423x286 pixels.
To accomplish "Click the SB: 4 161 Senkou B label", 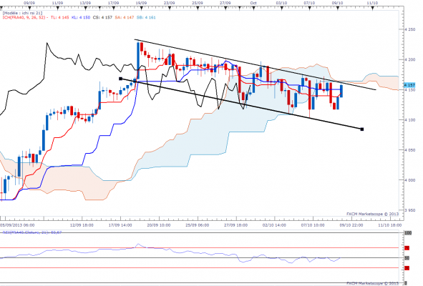I will click(x=146, y=18).
